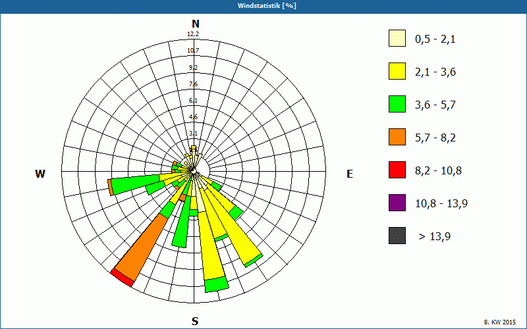
Task: Click the 6,1 ring scale value
Action: (193, 101)
